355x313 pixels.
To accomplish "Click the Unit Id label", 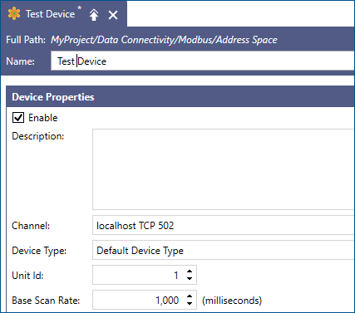I will pyautogui.click(x=27, y=276).
